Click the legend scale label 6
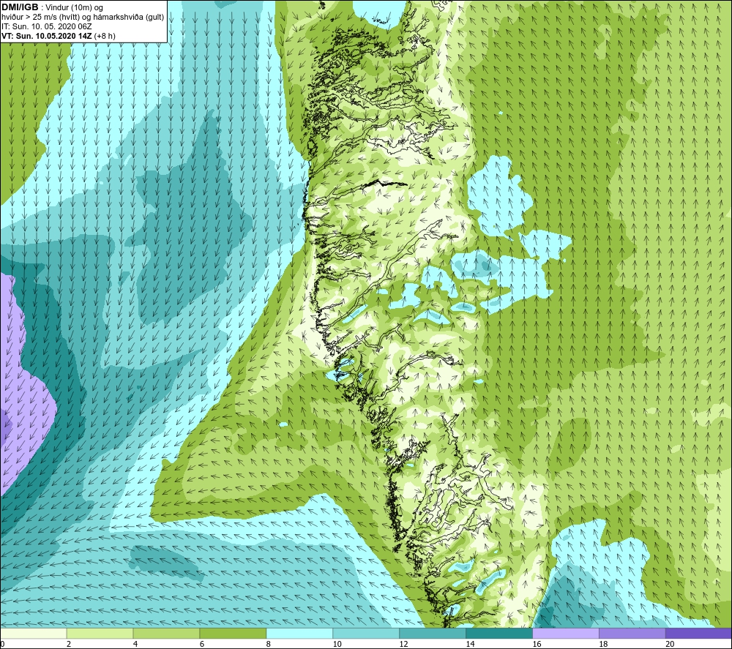 tap(202, 644)
